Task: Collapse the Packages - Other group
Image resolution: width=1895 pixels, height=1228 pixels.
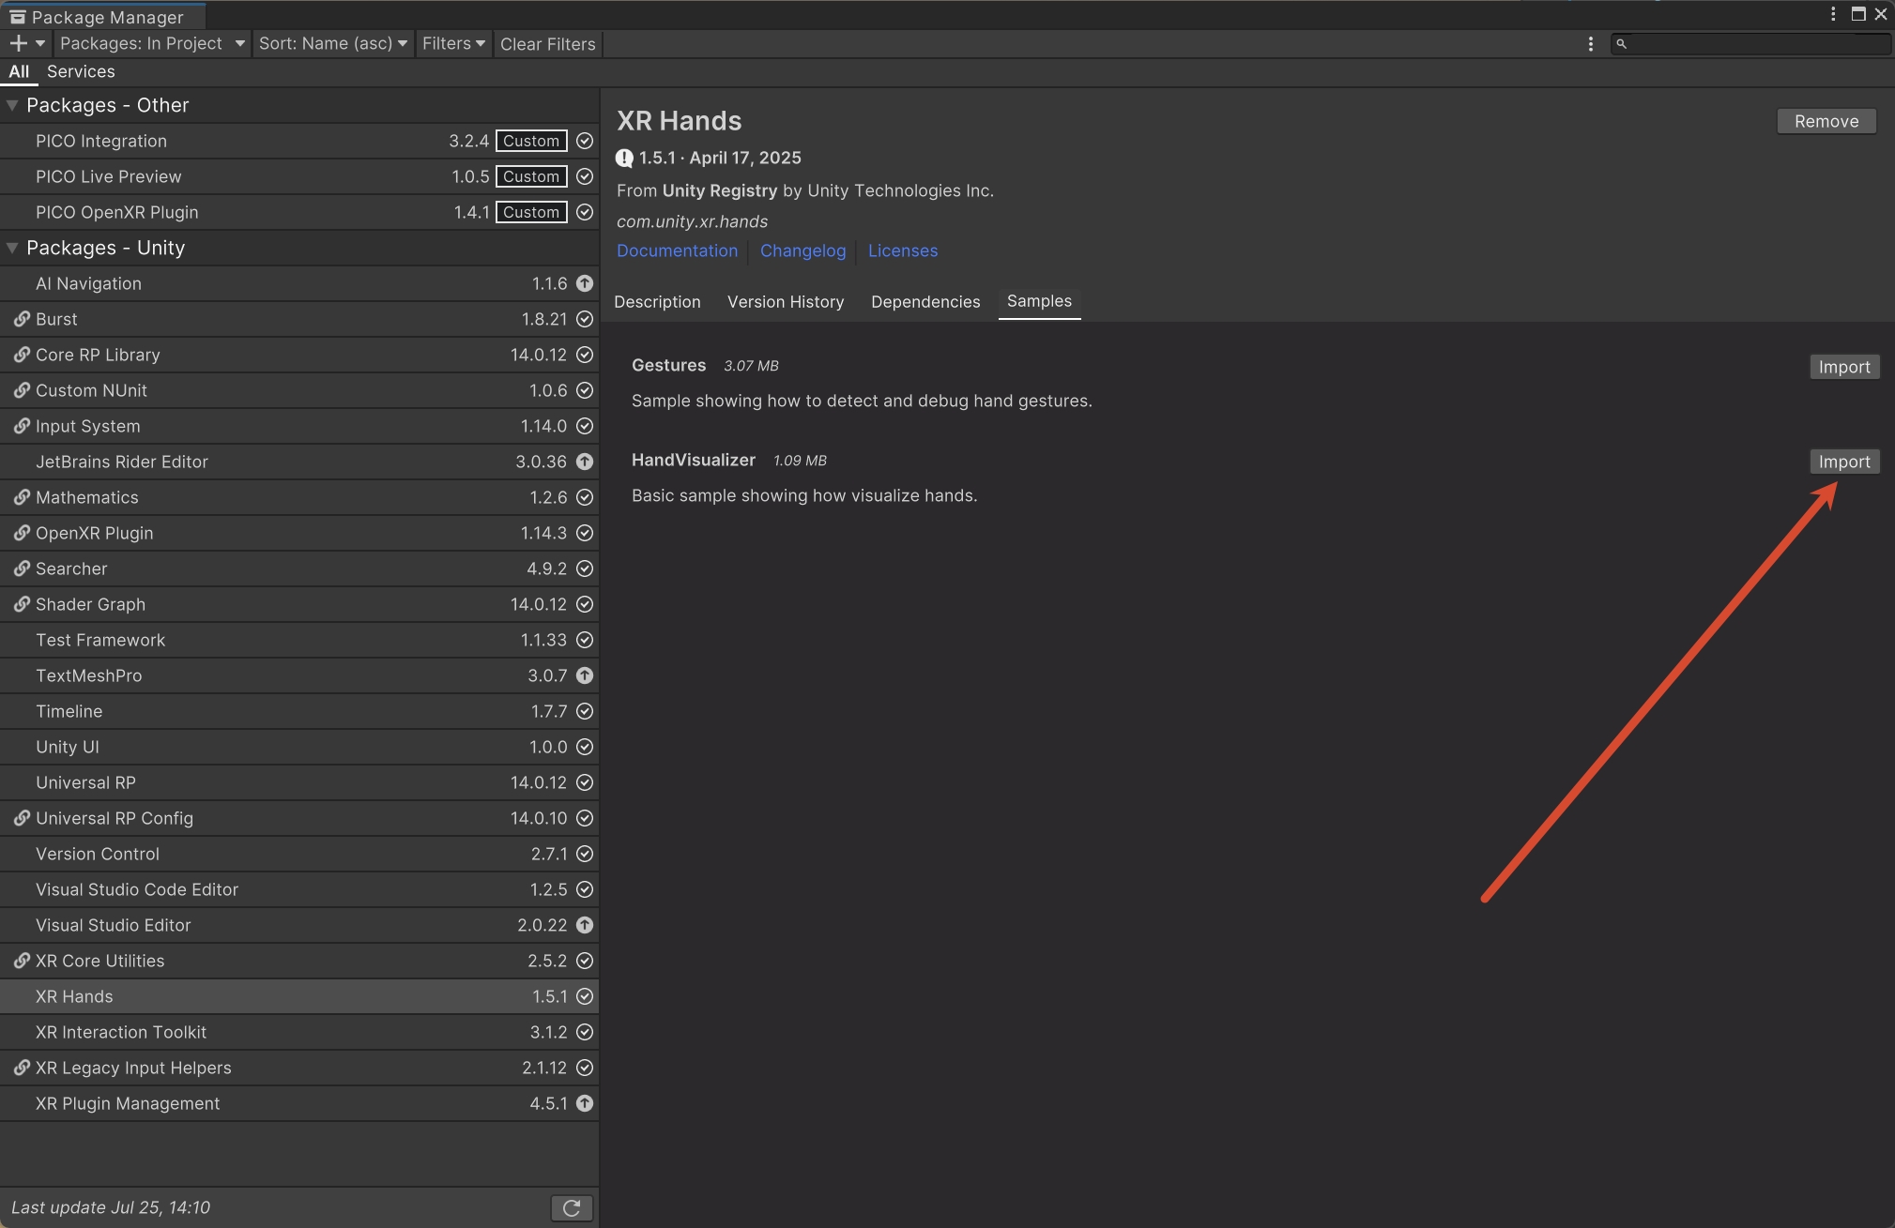Action: tap(12, 105)
